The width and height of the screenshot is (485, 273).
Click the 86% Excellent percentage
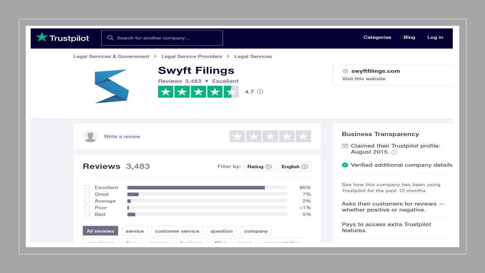click(x=305, y=187)
